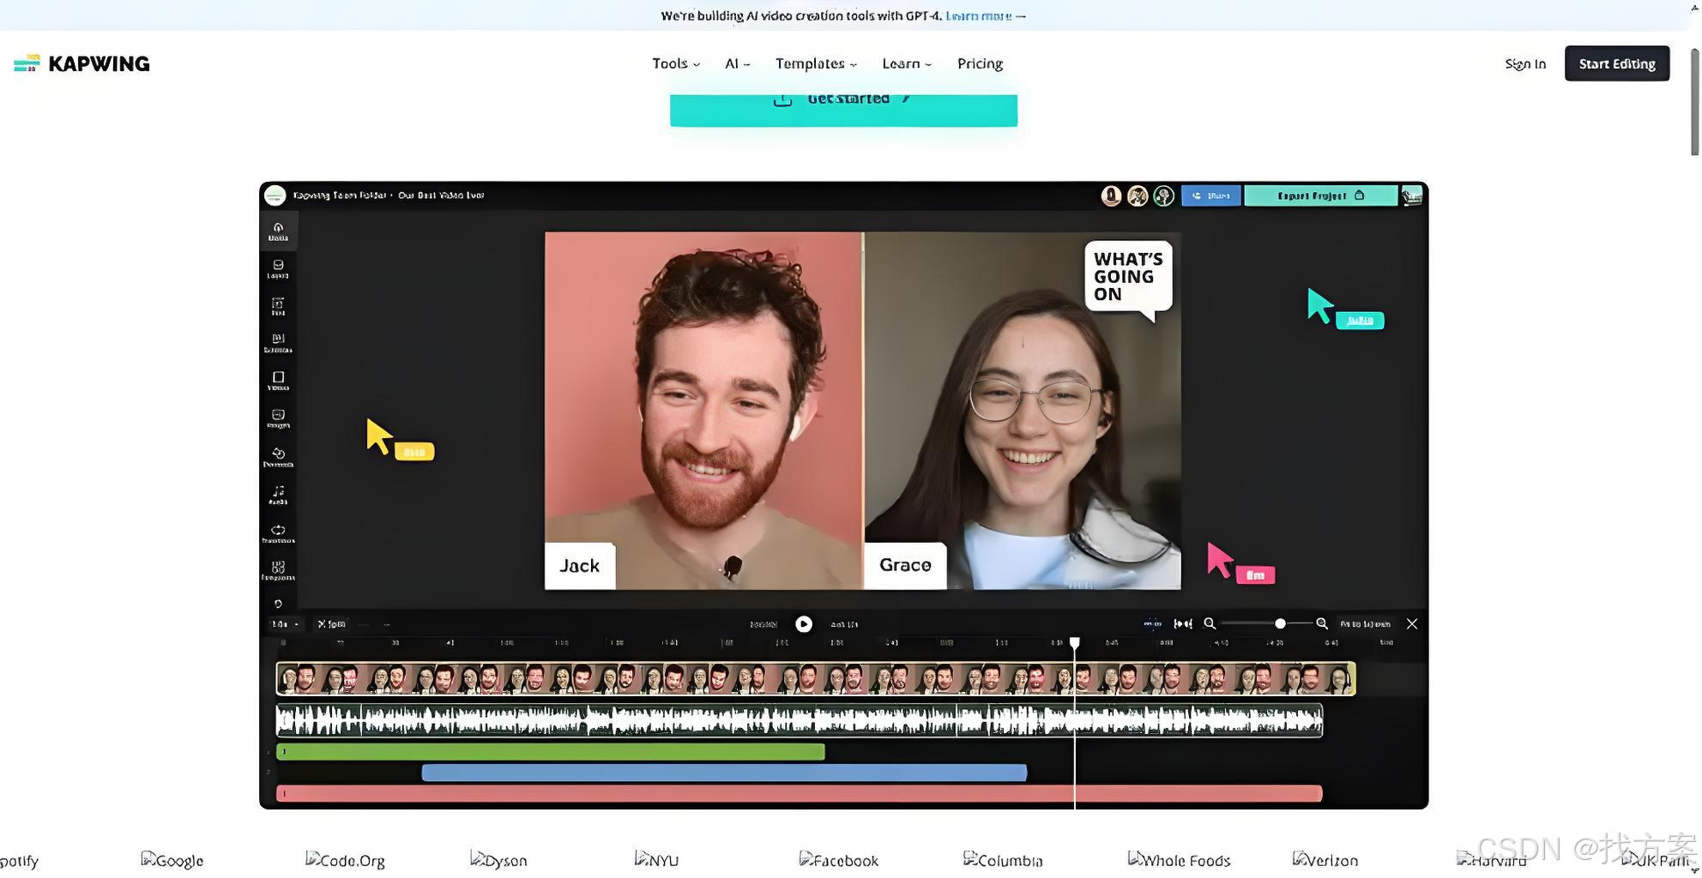
Task: Click the Google logo in the brand row
Action: point(172,860)
